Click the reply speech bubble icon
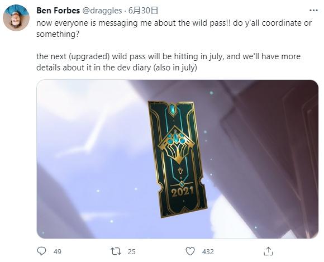The height and width of the screenshot is (262, 324). click(x=41, y=251)
